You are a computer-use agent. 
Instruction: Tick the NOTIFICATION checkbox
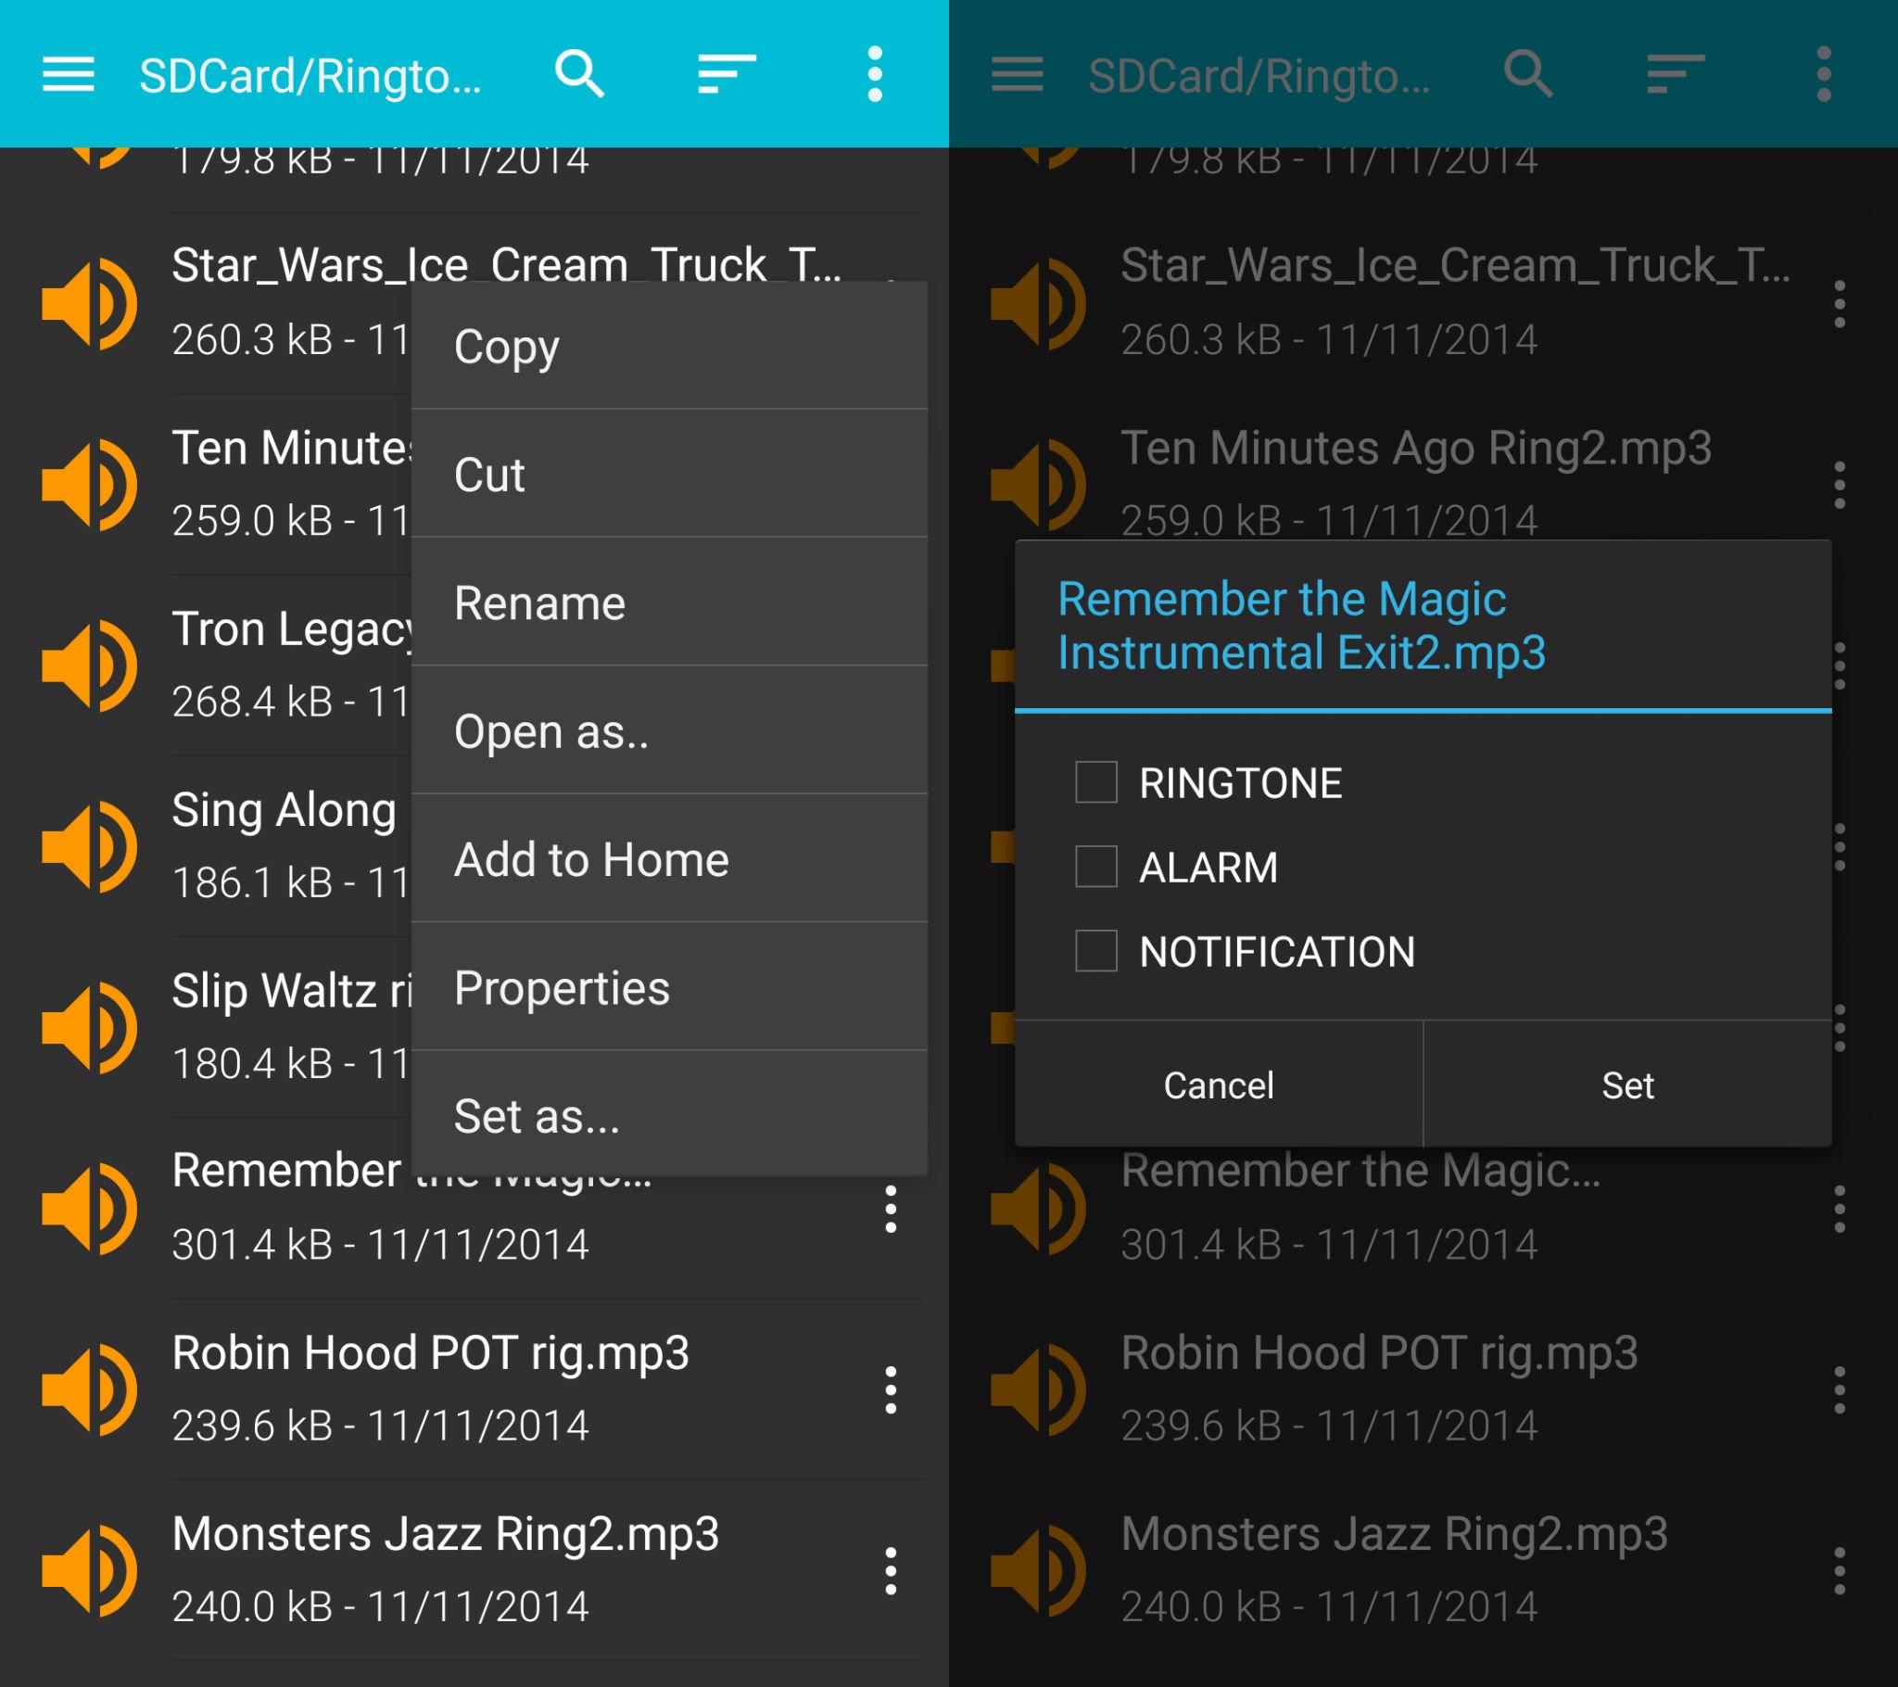coord(1095,951)
